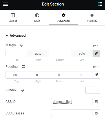
Task: Toggle Margin linked values button
Action: 96,54
